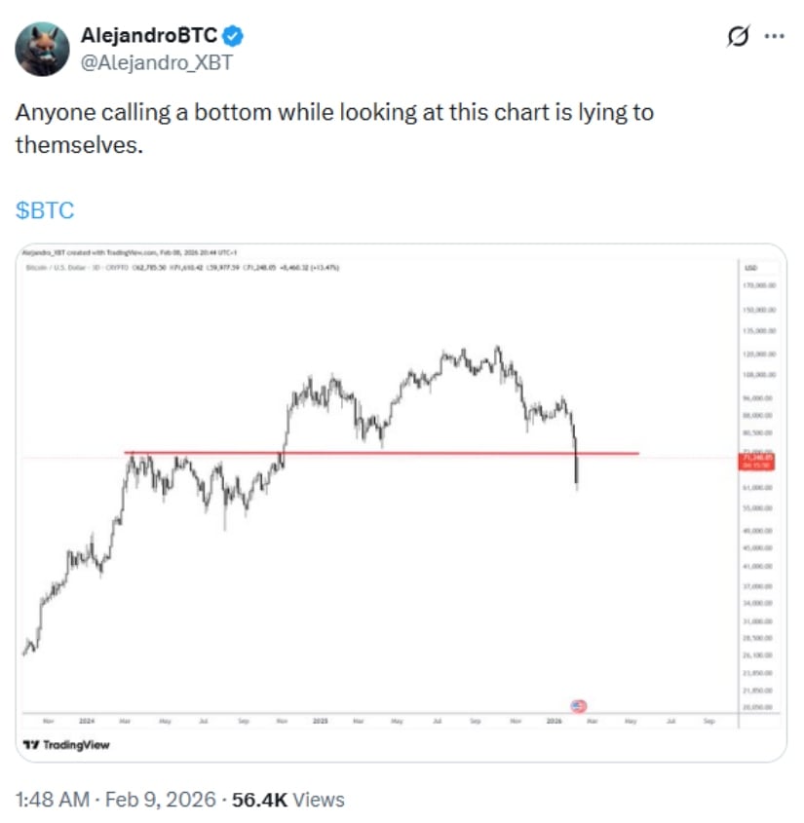
Task: Click the Grok slashed-circle icon
Action: (740, 37)
